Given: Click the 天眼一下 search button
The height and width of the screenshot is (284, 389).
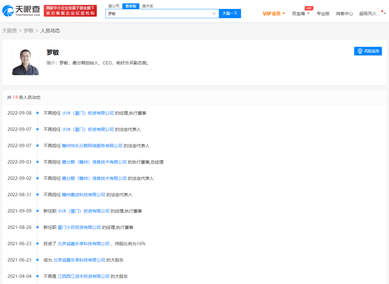Looking at the screenshot, I should [x=230, y=13].
